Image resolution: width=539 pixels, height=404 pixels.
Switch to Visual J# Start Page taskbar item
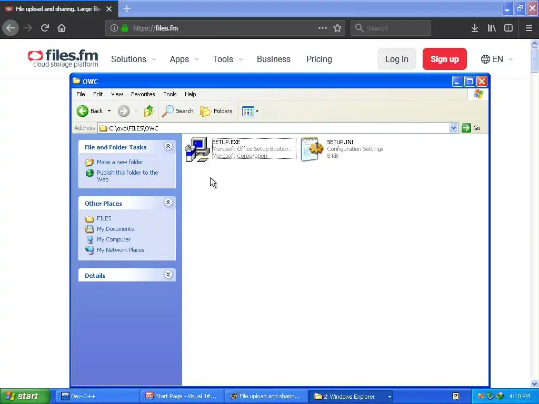click(182, 396)
